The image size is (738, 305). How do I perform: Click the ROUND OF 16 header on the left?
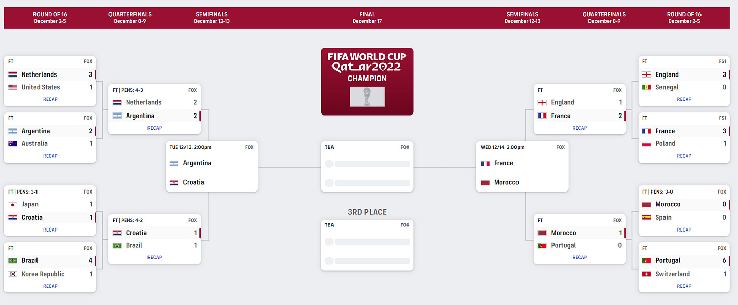coord(50,17)
